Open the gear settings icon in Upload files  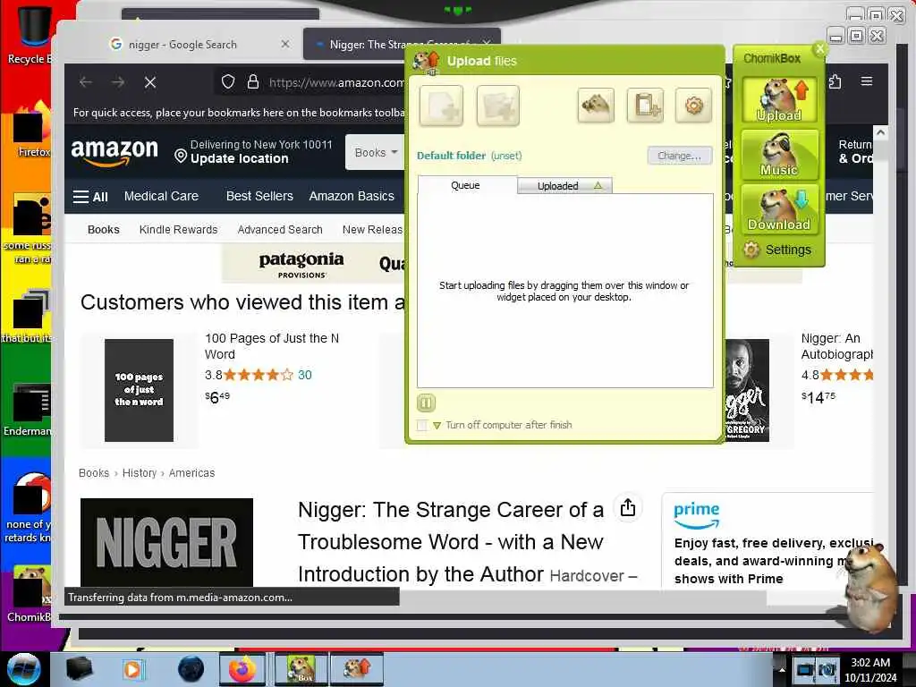(x=693, y=106)
